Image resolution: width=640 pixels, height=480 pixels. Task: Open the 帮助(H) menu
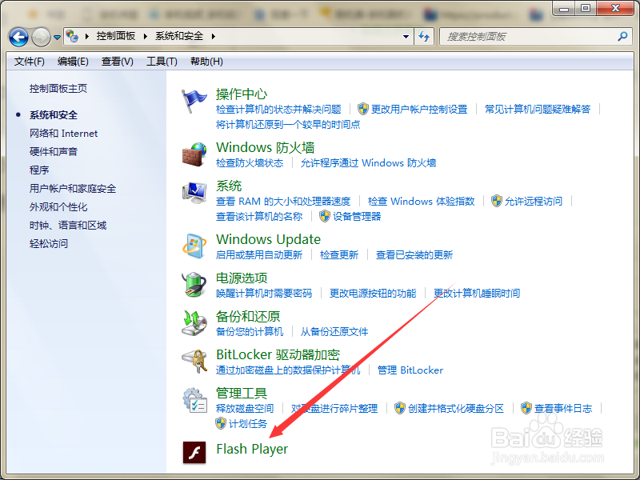click(206, 62)
